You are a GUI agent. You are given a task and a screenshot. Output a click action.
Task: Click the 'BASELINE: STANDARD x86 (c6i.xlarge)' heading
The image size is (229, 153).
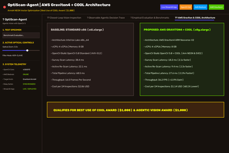pos(77,30)
